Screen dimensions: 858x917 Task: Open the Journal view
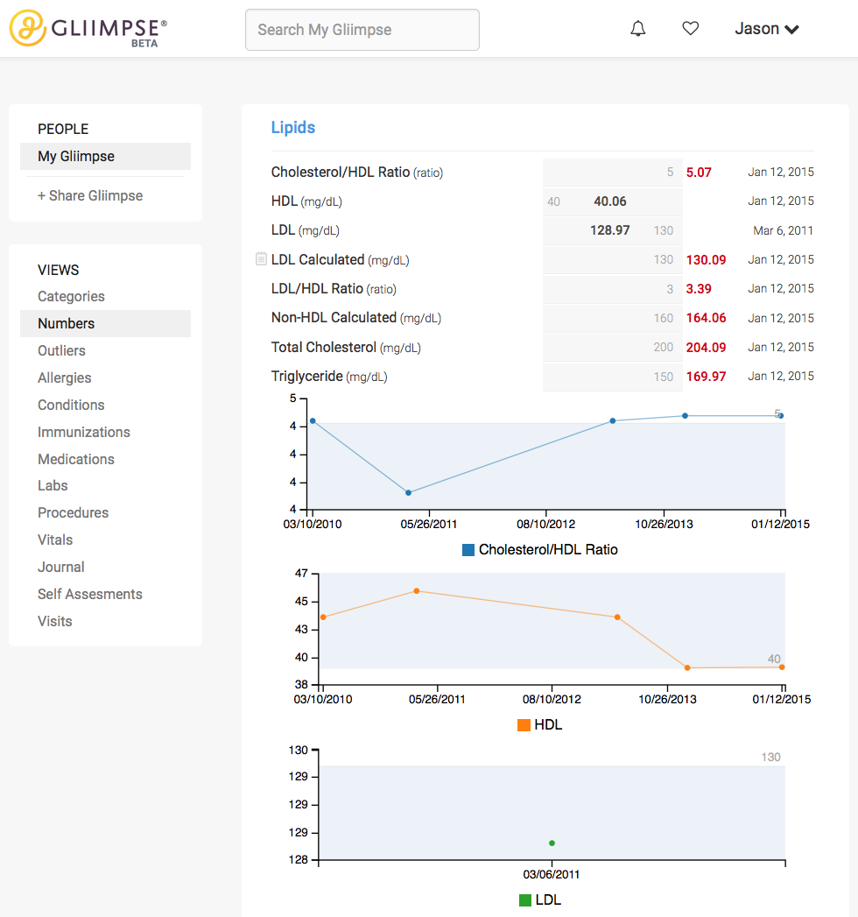[60, 568]
